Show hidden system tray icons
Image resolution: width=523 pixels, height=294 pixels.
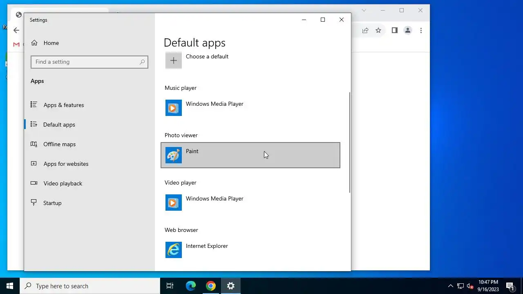[x=451, y=286]
